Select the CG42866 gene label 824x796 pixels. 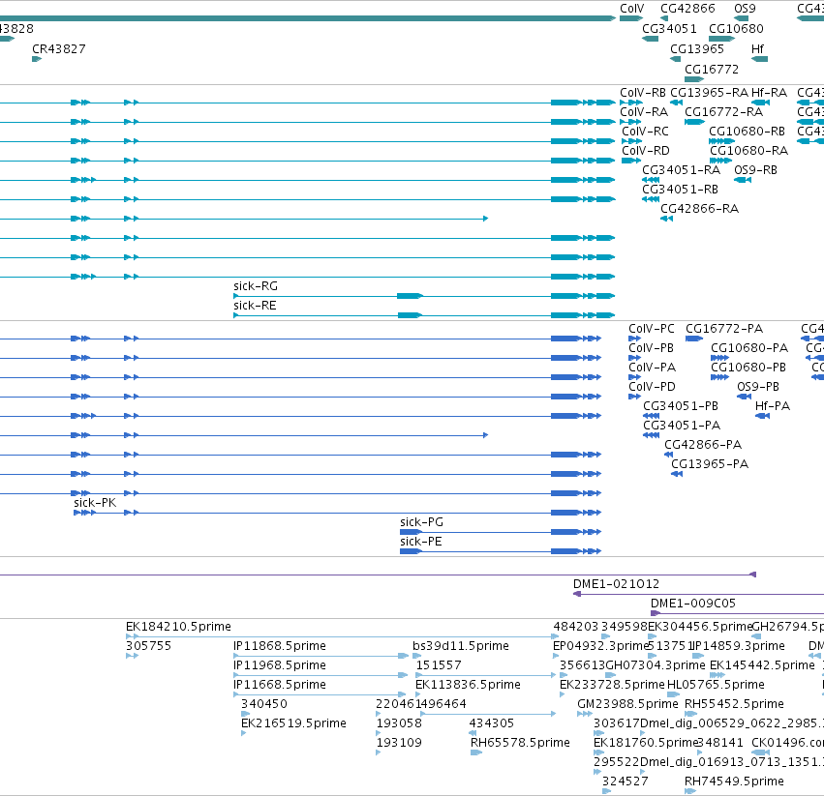coord(687,9)
